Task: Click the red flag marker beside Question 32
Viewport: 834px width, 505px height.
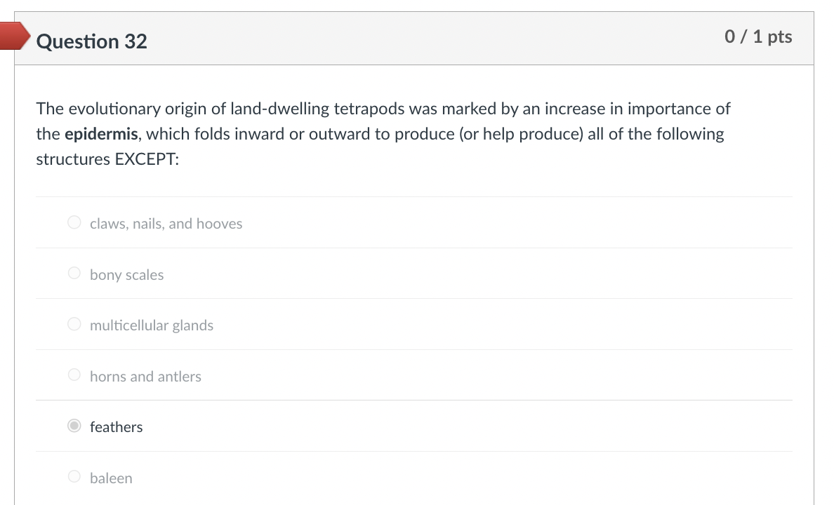Action: (x=13, y=36)
